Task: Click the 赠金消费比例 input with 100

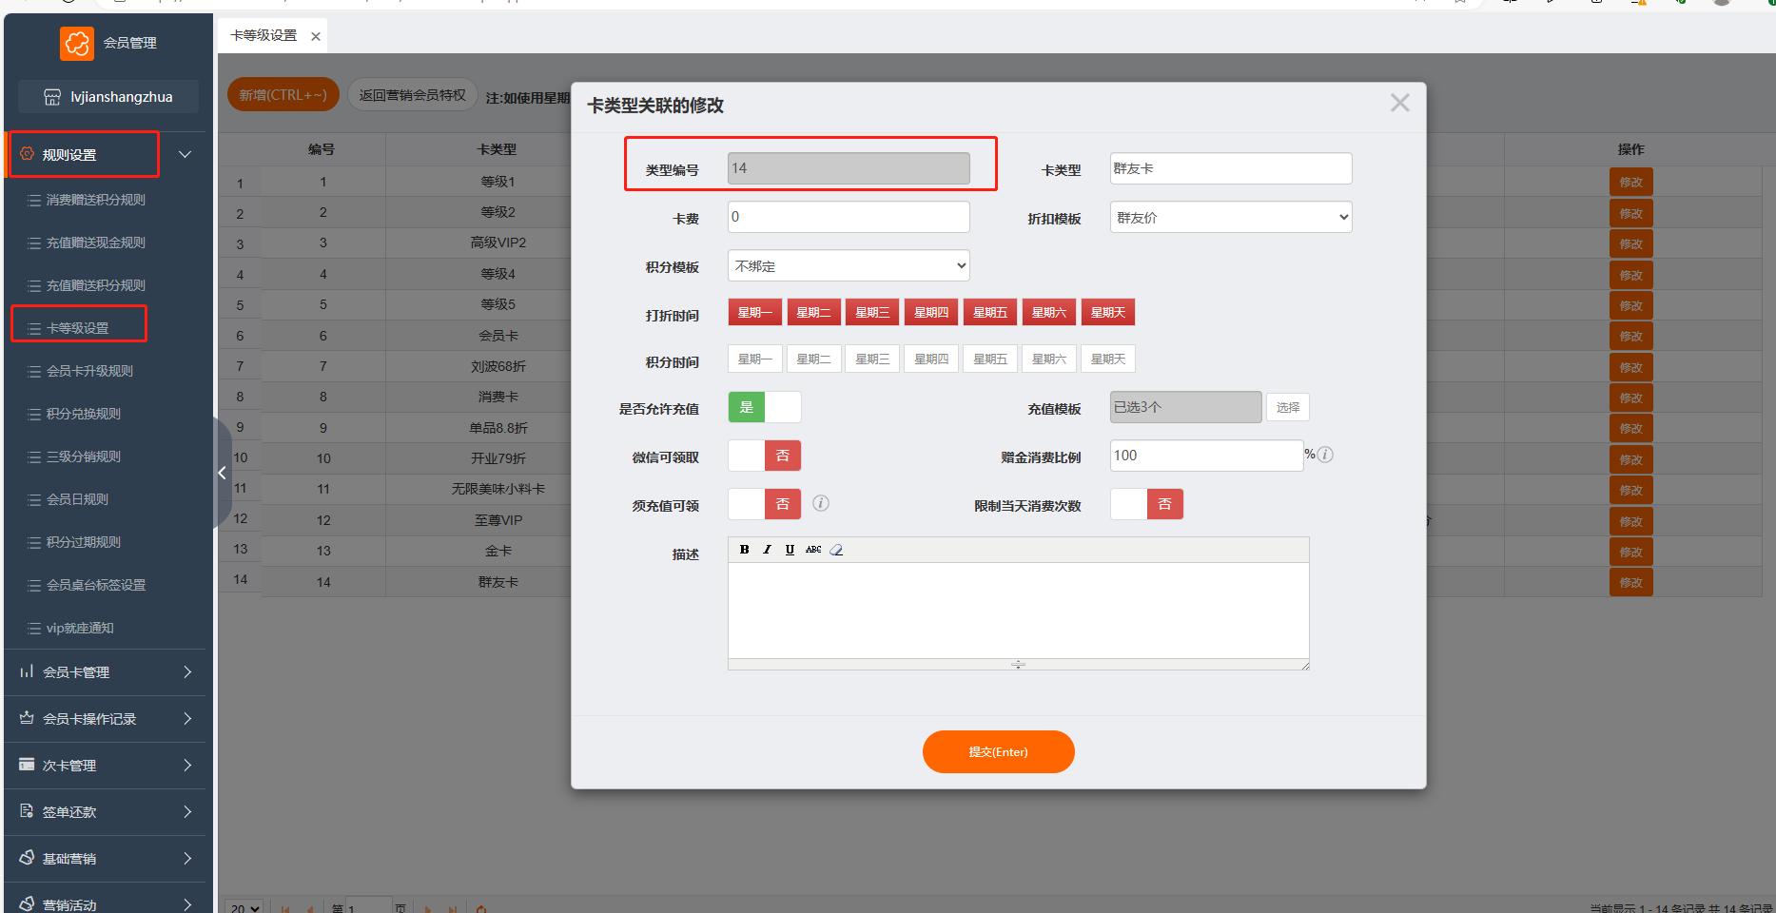Action: pos(1206,456)
